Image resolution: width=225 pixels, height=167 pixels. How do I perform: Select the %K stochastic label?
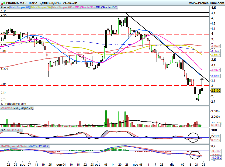pos(3,130)
